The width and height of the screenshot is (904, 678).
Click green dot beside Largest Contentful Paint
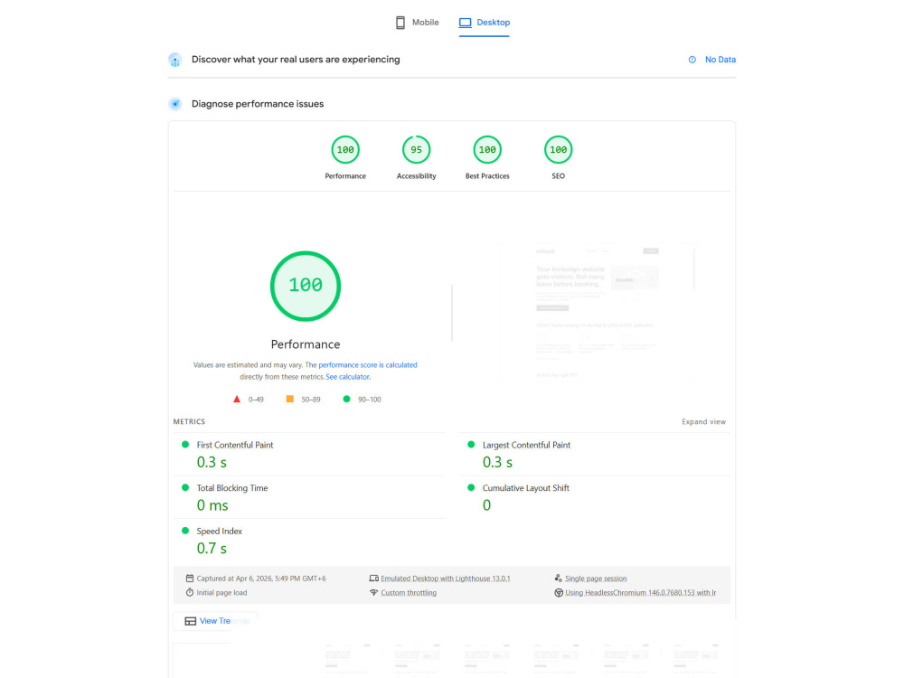click(471, 445)
